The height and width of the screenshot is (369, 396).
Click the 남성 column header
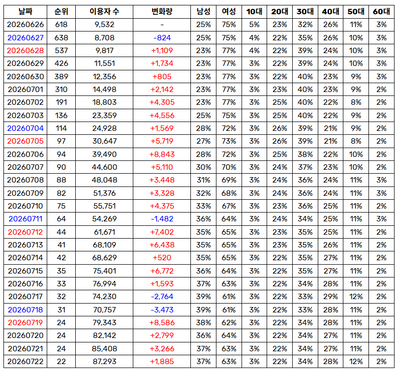(203, 12)
